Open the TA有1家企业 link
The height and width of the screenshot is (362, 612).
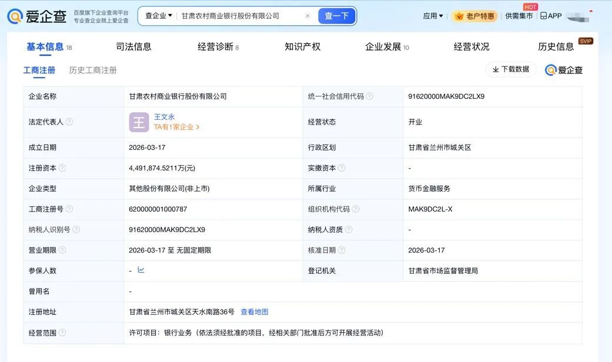point(176,127)
